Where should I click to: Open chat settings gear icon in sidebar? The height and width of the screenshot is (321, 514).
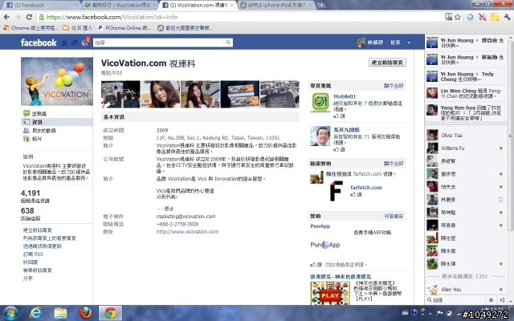[491, 299]
